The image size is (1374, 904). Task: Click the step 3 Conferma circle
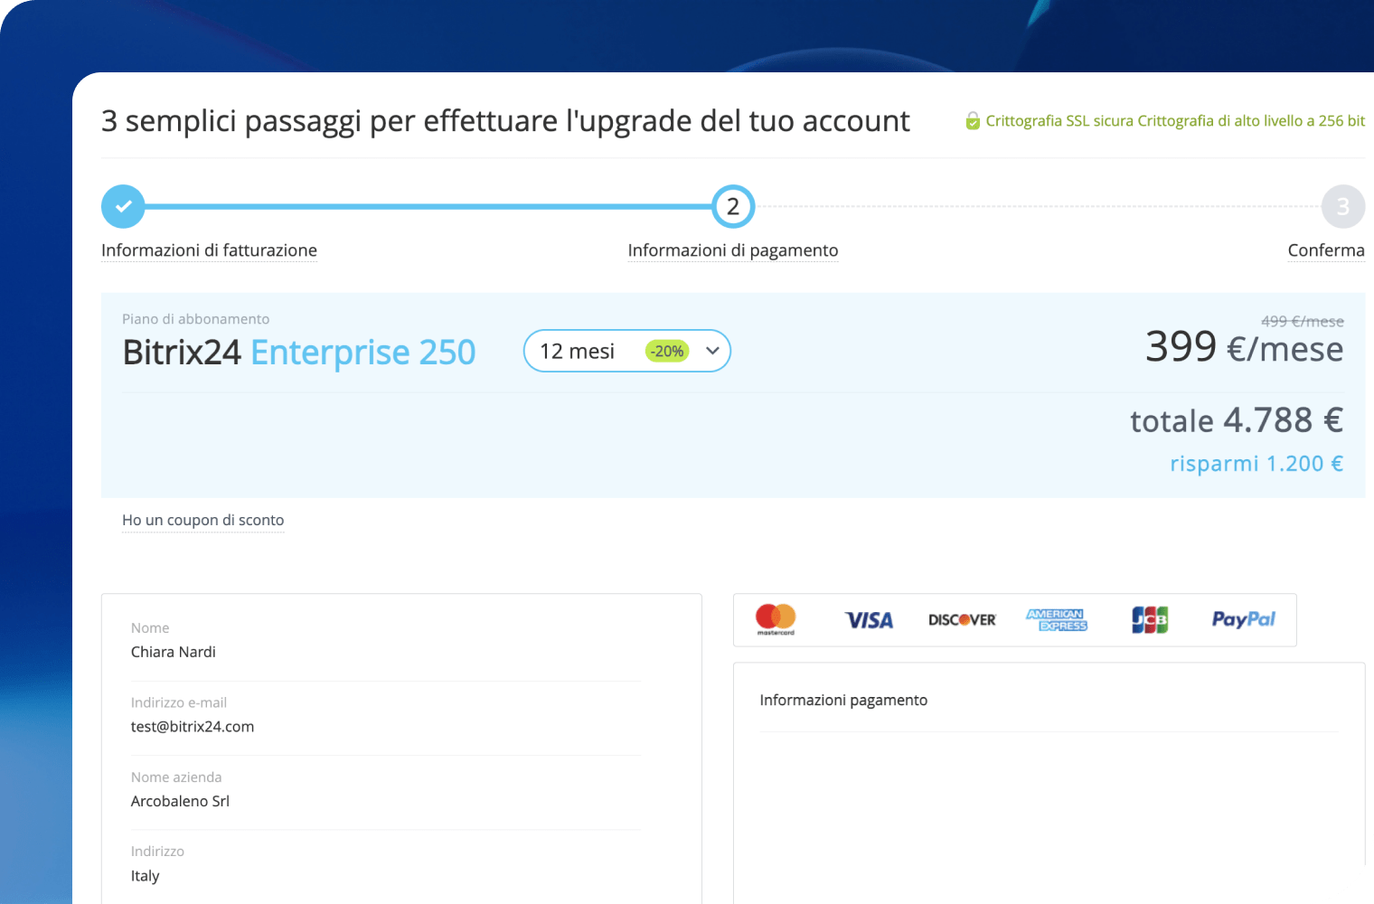click(x=1343, y=206)
